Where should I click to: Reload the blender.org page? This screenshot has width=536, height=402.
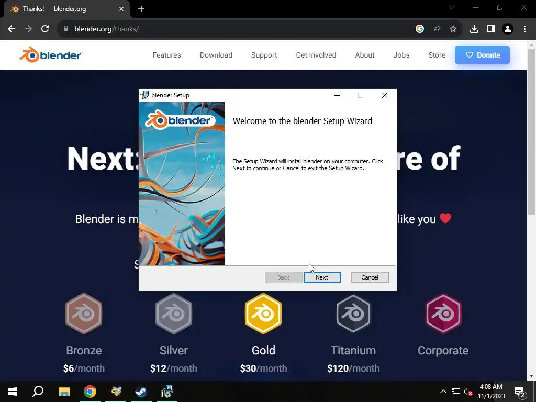point(45,29)
